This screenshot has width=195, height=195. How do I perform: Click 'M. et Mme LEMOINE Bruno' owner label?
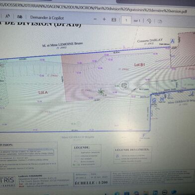pos(62,44)
